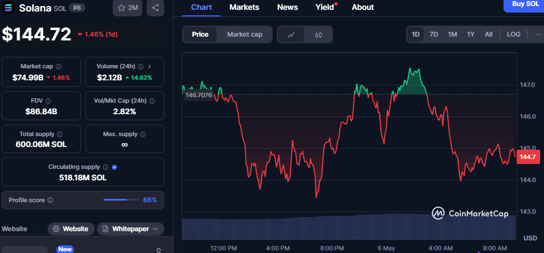
Task: Select the 7D time range
Action: 433,34
